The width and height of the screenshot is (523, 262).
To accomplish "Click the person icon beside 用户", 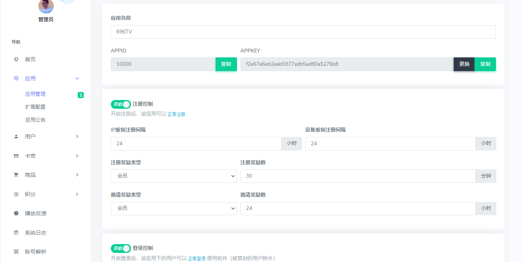I will coord(16,137).
